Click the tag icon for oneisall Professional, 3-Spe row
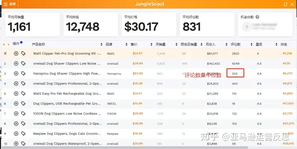The width and height of the screenshot is (297, 149). click(x=23, y=123)
